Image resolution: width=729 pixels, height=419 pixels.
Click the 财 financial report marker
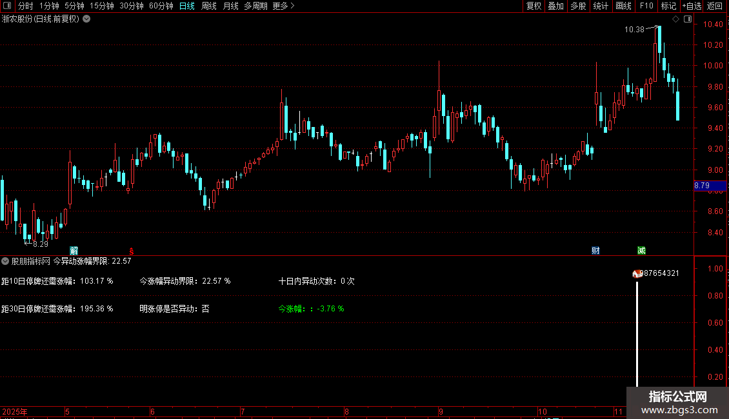click(595, 251)
